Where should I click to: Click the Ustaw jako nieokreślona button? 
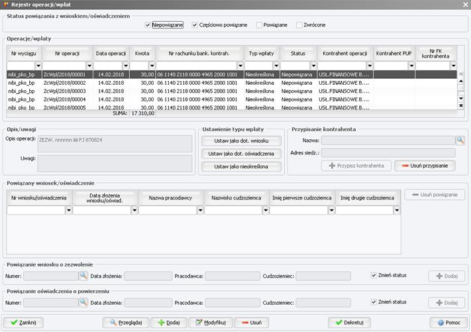[x=241, y=166]
